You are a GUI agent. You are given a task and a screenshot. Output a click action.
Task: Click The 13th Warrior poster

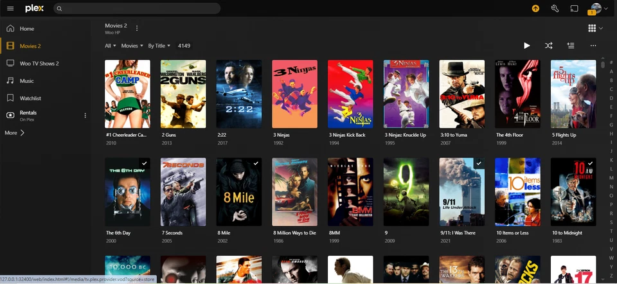462,269
